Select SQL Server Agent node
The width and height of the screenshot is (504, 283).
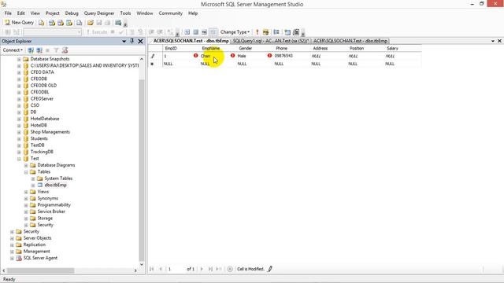(40, 258)
